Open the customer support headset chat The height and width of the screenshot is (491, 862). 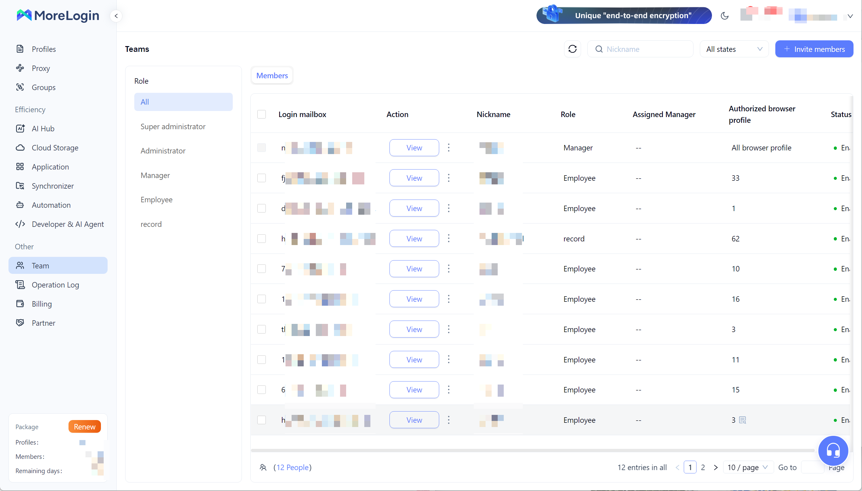pos(833,451)
